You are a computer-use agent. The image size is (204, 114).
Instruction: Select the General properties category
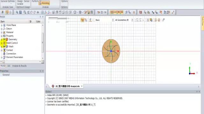(6, 75)
